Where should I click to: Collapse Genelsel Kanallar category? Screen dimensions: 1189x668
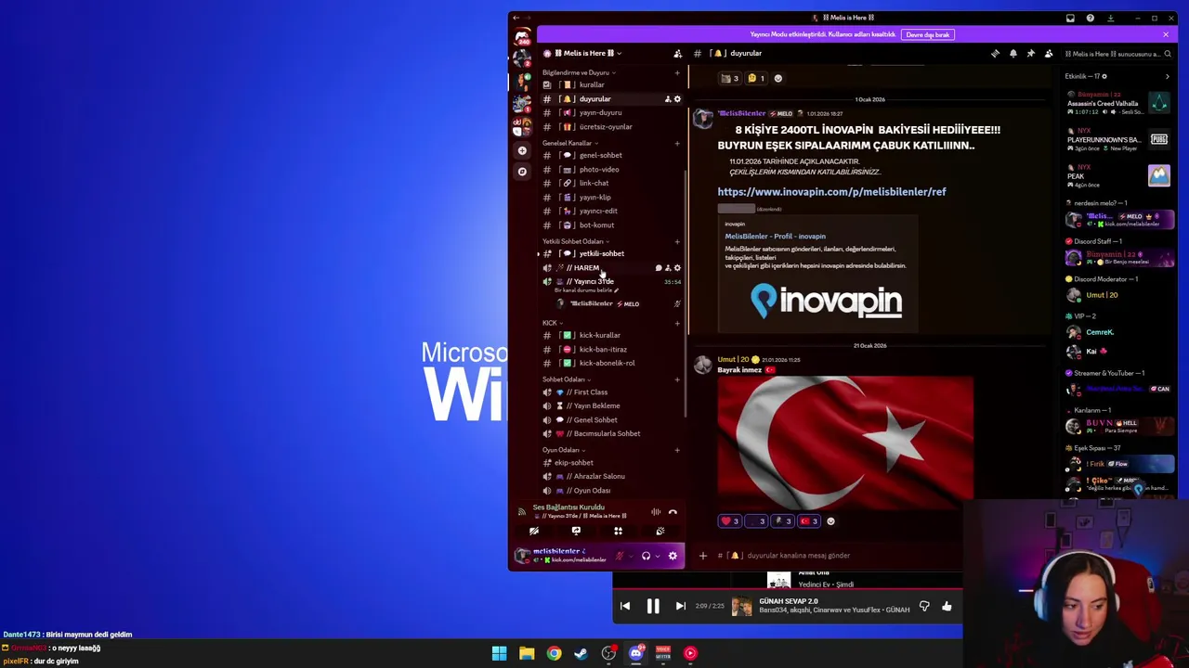point(569,143)
